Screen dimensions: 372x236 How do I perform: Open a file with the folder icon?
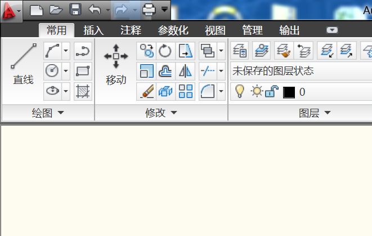(x=56, y=10)
